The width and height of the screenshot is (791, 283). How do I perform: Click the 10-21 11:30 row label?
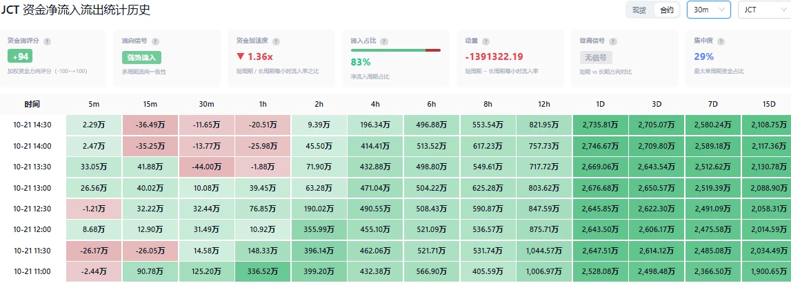click(x=32, y=250)
